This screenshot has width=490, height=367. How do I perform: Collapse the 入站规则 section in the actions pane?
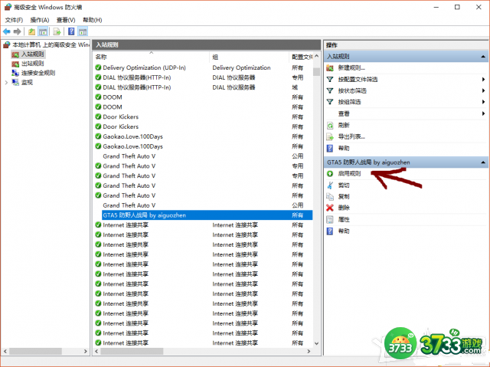tap(483, 57)
